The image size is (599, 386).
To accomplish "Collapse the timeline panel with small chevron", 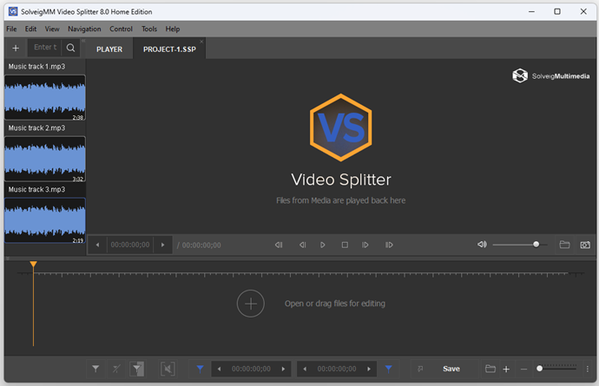I will click(x=7, y=258).
